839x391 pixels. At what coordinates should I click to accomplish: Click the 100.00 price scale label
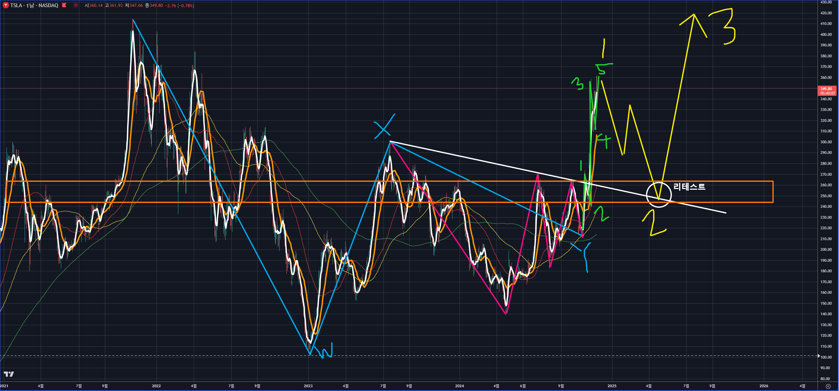826,357
